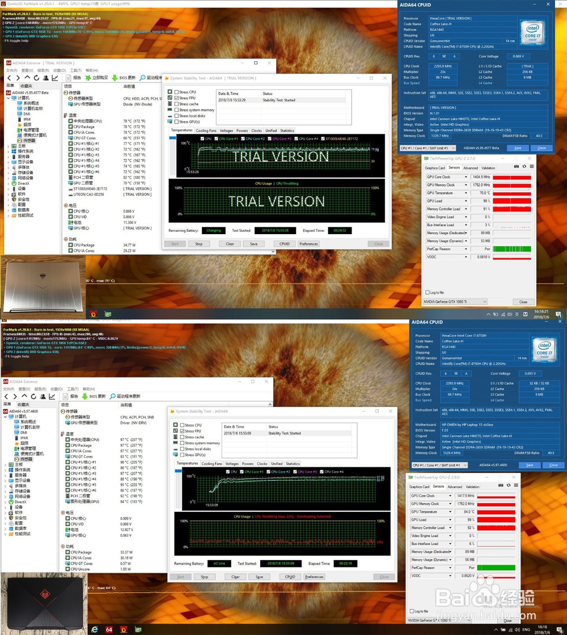Click scroll-down arrow in AIDA64 TRIAL VERSION sensor list
The image size is (567, 635).
(273, 252)
